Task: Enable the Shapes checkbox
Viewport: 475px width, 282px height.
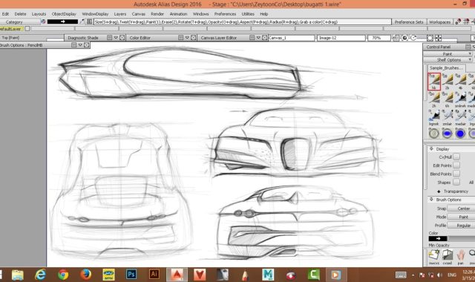Action: (x=456, y=183)
